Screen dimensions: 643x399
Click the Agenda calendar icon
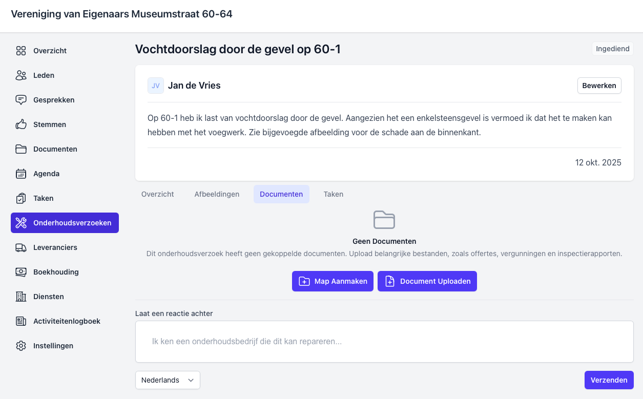click(21, 174)
